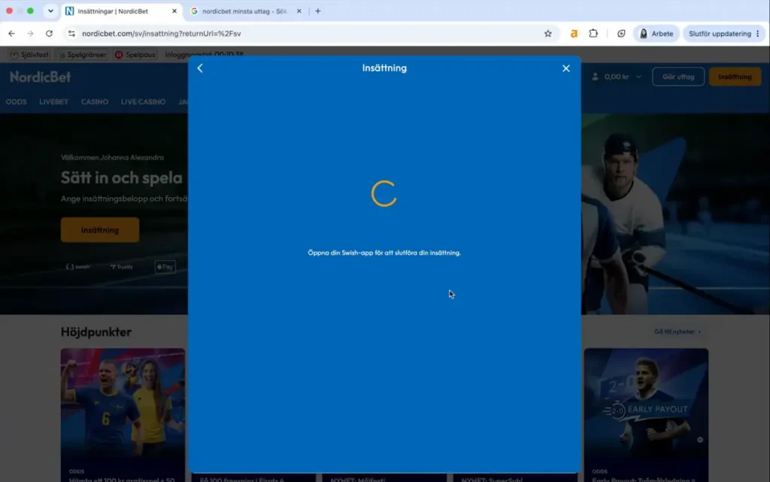Click Slutför uppdatering button
This screenshot has width=770, height=482.
[x=720, y=33]
